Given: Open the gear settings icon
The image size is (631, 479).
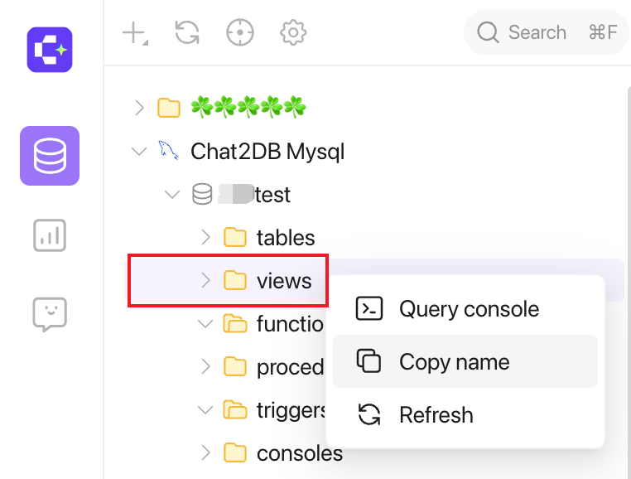Looking at the screenshot, I should 293,32.
